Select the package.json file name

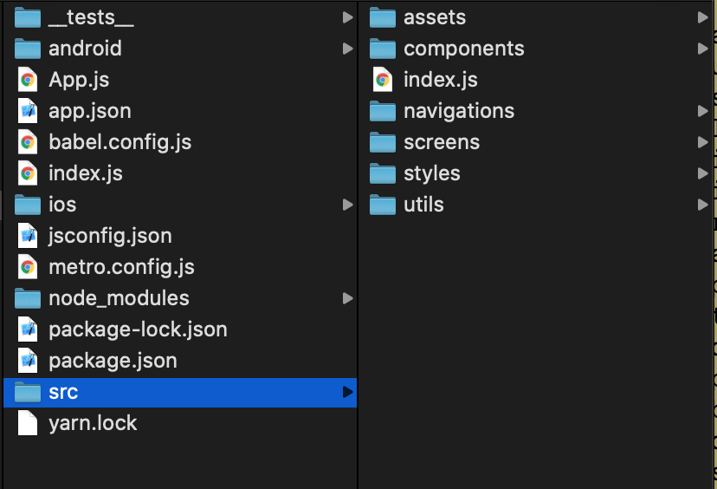click(113, 361)
